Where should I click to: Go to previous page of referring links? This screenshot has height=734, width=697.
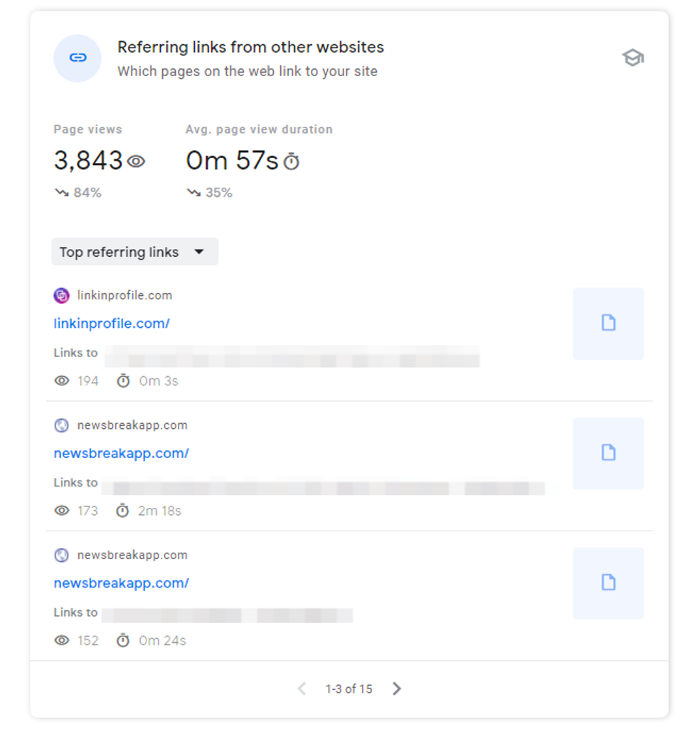pos(302,688)
